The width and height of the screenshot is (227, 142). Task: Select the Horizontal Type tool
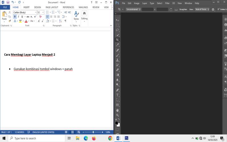click(117, 95)
